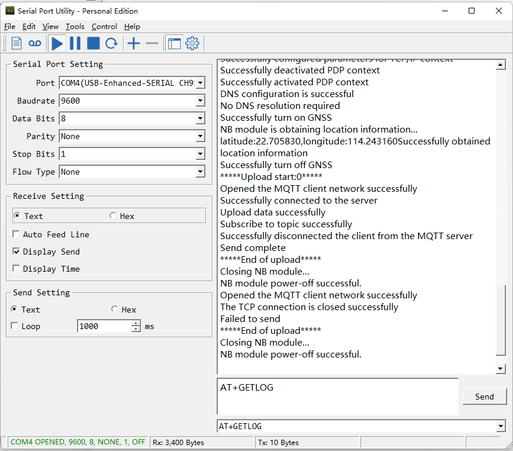Close the Serial Port Utility window
Image resolution: width=513 pixels, height=451 pixels.
pos(499,11)
